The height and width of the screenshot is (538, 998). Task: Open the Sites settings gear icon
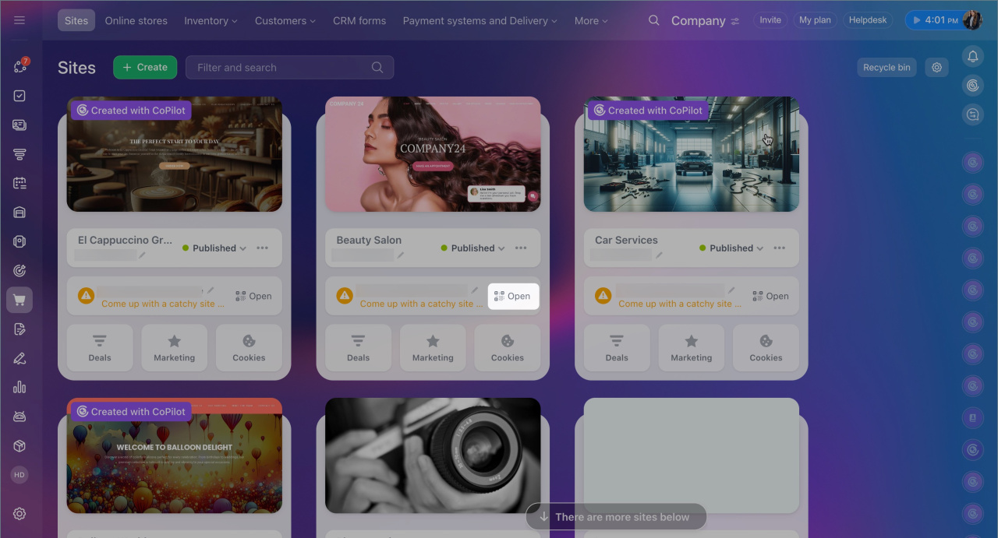point(936,68)
